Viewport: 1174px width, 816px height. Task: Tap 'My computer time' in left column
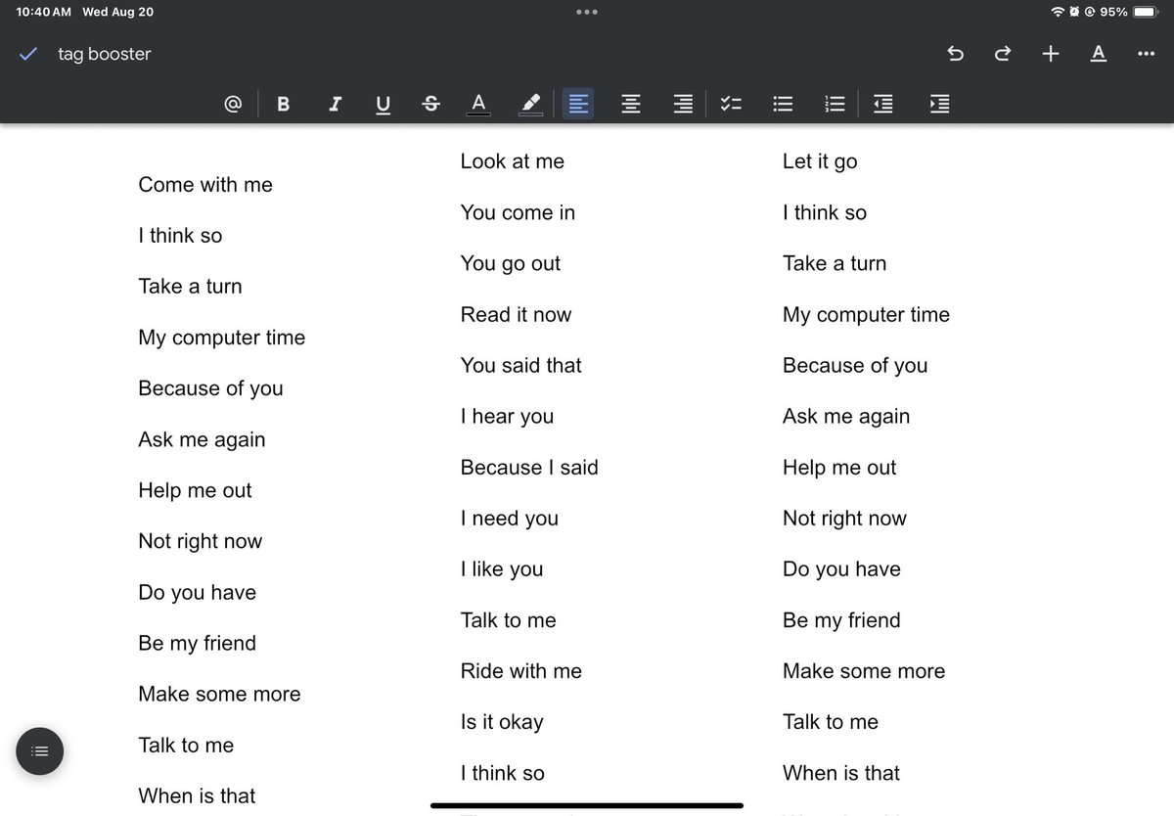[222, 338]
